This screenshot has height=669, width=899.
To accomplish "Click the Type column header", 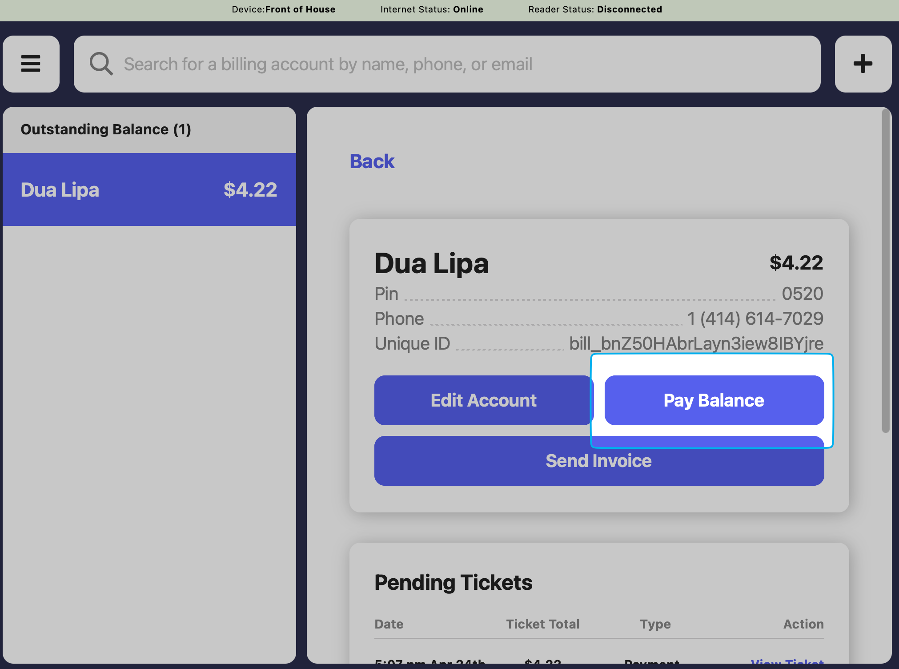I will coord(655,624).
